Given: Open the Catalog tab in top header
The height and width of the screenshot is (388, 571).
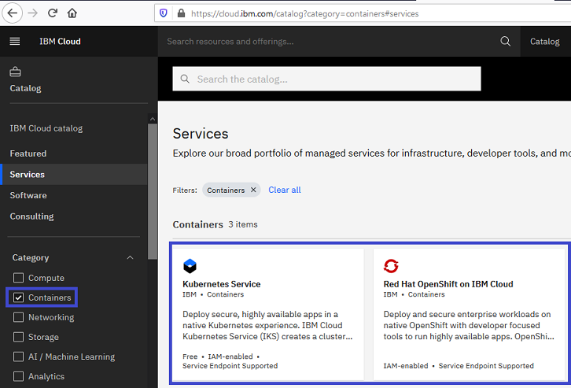Looking at the screenshot, I should (545, 41).
